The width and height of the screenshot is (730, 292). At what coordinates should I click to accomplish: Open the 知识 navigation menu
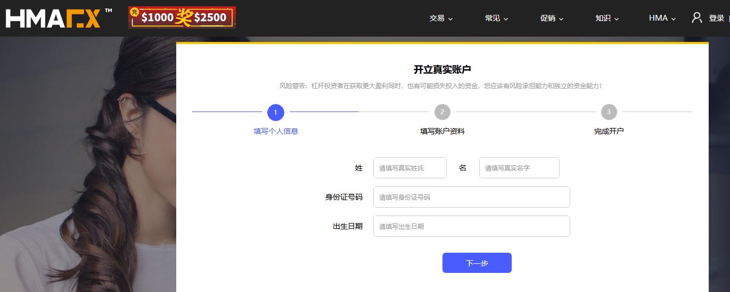click(x=607, y=18)
